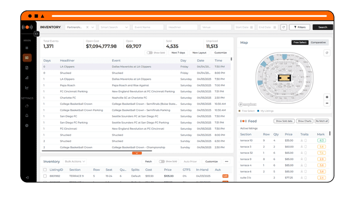Clear the Partnership filter with the X icon

click(x=87, y=27)
